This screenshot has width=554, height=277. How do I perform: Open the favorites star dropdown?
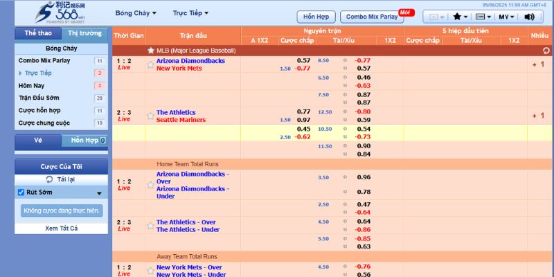[x=460, y=17]
